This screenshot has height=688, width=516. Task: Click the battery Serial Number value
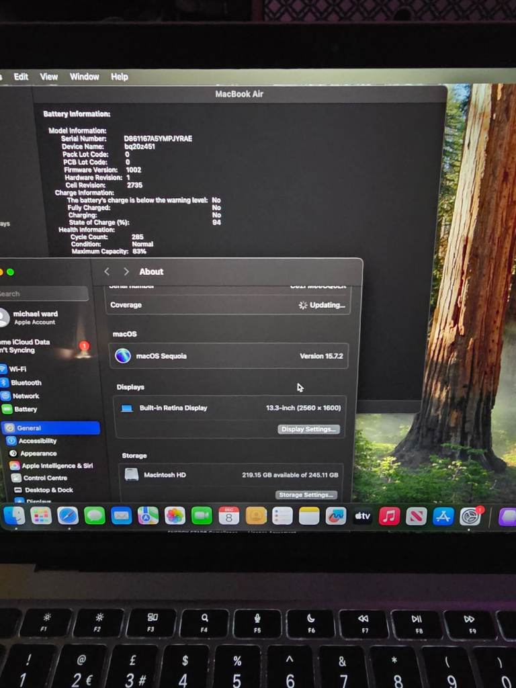point(158,138)
